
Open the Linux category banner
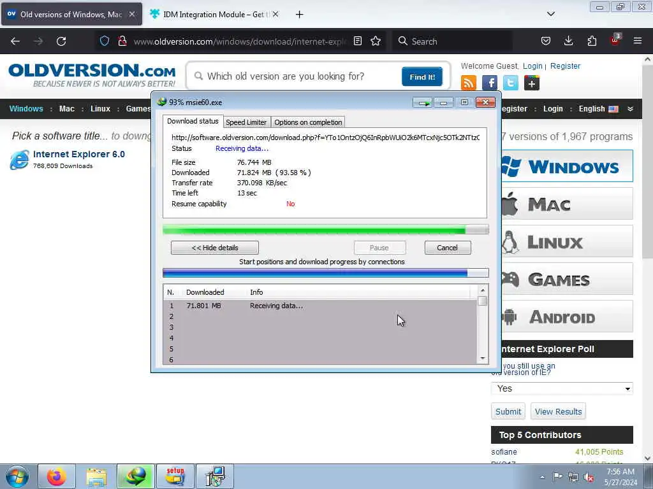[567, 241]
